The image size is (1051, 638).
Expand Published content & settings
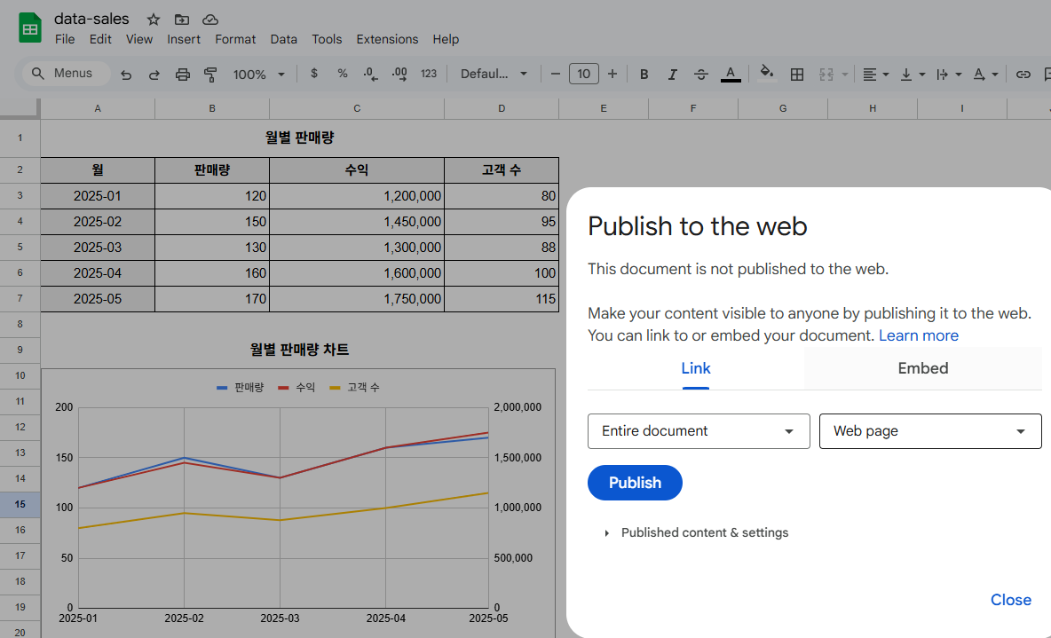697,532
